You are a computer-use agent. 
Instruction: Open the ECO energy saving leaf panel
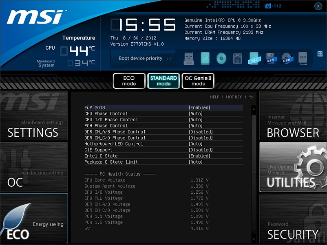34,219
